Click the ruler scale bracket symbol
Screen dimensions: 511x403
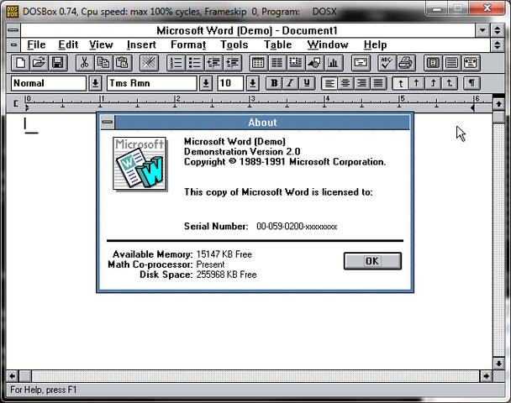[15, 103]
